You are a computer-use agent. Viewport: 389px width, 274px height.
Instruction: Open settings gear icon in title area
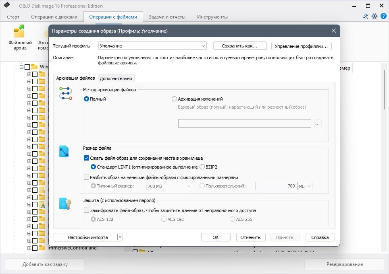click(374, 16)
